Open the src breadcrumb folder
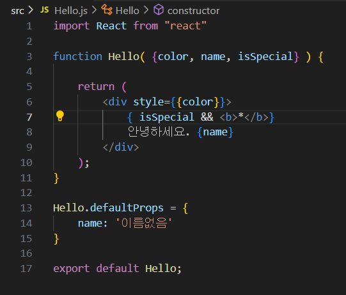346x295 pixels. point(17,11)
